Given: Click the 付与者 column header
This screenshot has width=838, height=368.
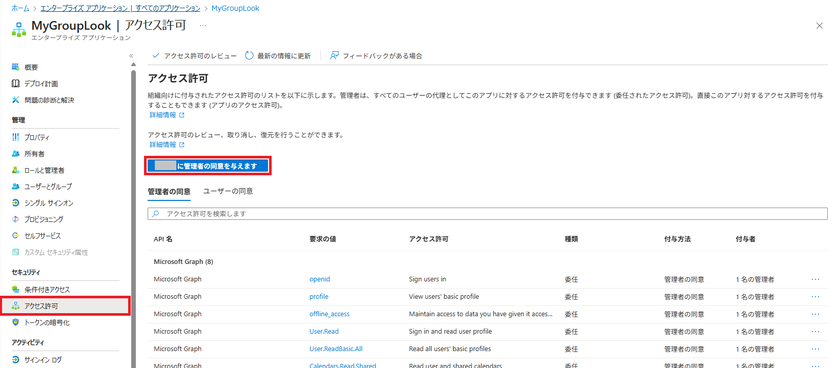Looking at the screenshot, I should pyautogui.click(x=746, y=239).
